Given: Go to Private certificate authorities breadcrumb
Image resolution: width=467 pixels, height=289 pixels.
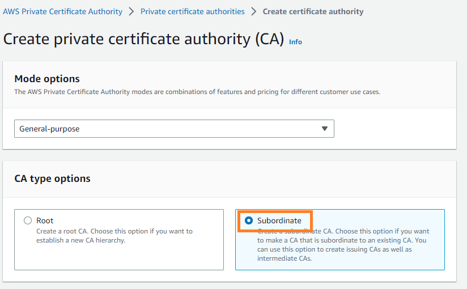Looking at the screenshot, I should click(192, 12).
